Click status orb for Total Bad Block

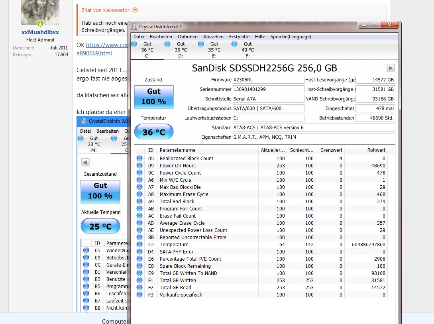(139, 201)
